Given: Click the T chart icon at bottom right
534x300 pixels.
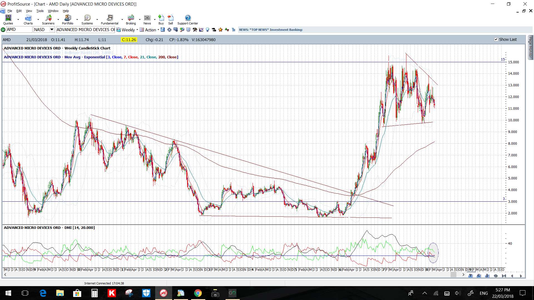Looking at the screenshot, I should pyautogui.click(x=470, y=276).
